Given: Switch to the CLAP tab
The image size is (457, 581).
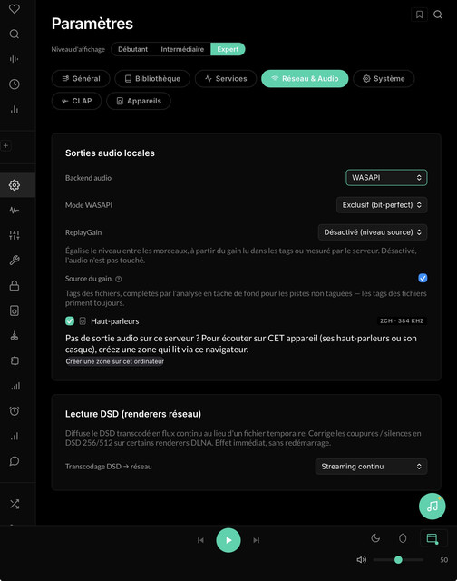Looking at the screenshot, I should click(x=76, y=101).
